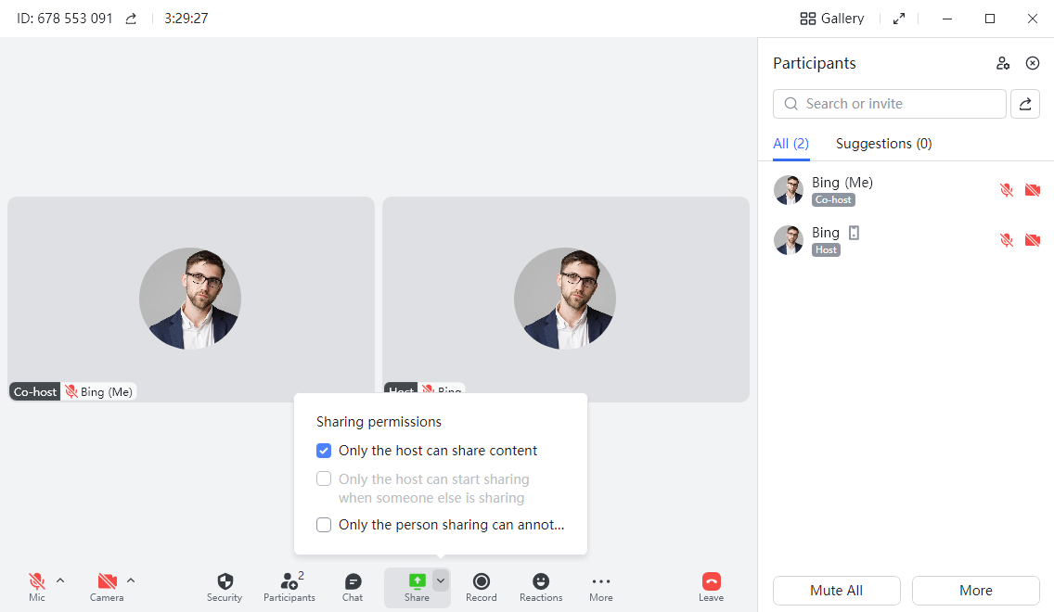Start recording with the Record icon
The width and height of the screenshot is (1054, 612).
tap(481, 582)
